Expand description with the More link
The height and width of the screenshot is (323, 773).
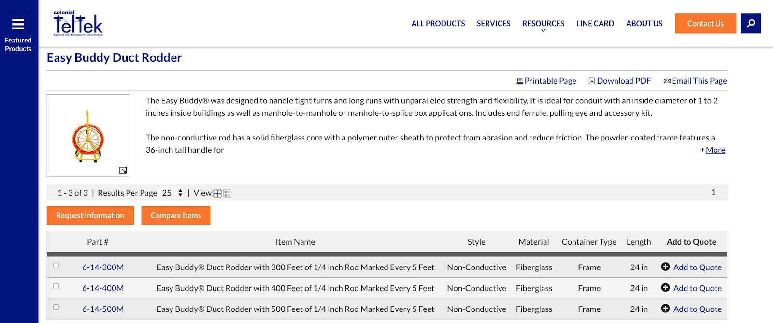click(715, 150)
